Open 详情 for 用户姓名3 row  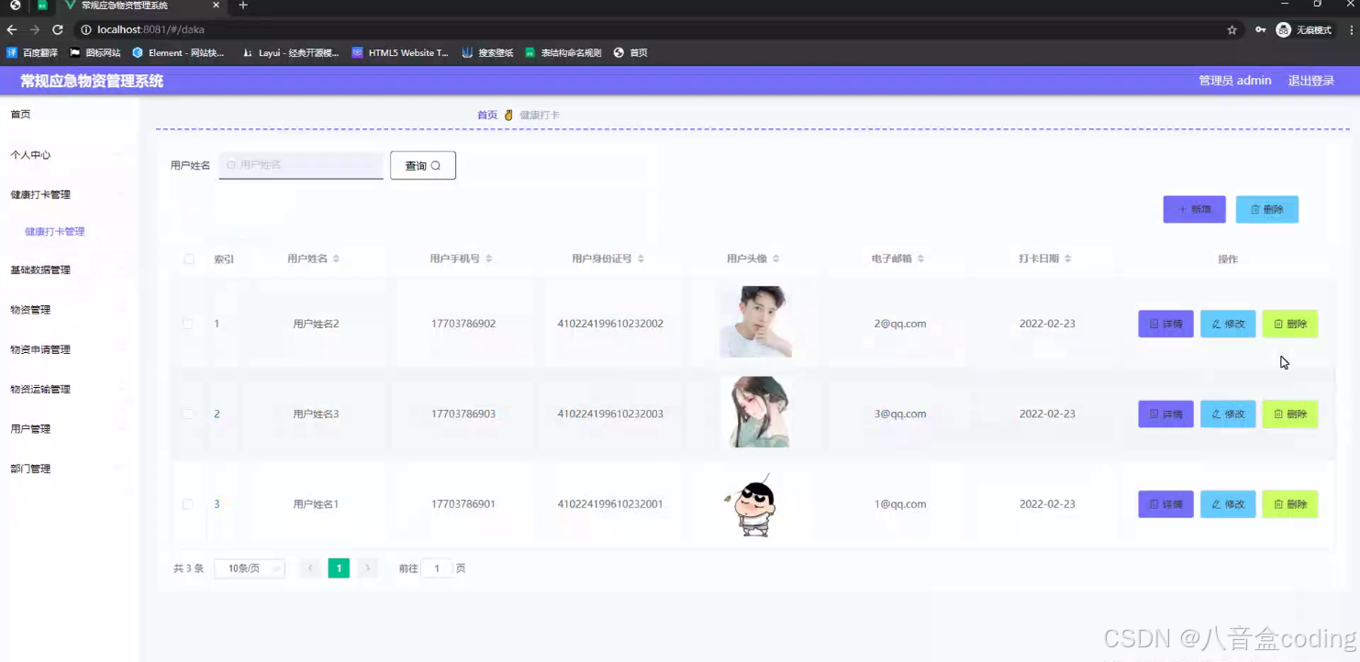pyautogui.click(x=1166, y=414)
